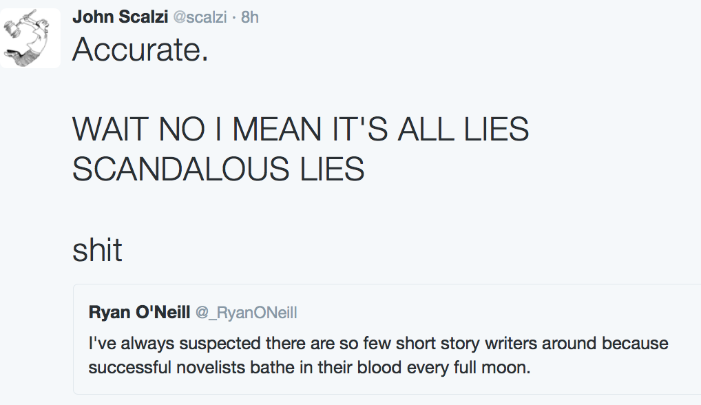The image size is (701, 405).
Task: Click the last tweet line "shit"
Action: pyautogui.click(x=97, y=249)
